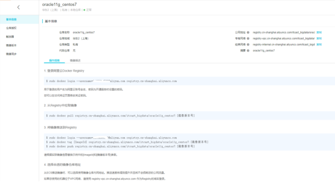This screenshot has height=190, width=335.
Task: Click heading 4. 选择合适的镜像仓库地址
Action: tap(62, 165)
